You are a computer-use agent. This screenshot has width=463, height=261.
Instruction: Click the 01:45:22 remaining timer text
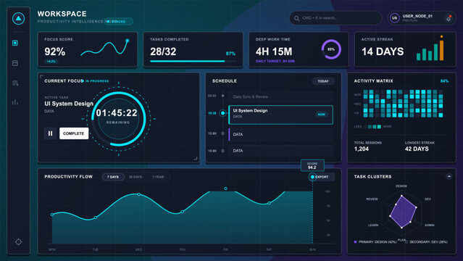point(117,113)
